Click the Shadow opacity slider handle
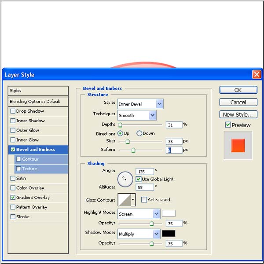Screen dimensions: 264x264 point(151,243)
